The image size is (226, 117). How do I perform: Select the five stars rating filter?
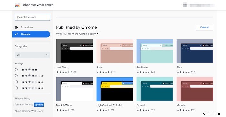point(16,70)
